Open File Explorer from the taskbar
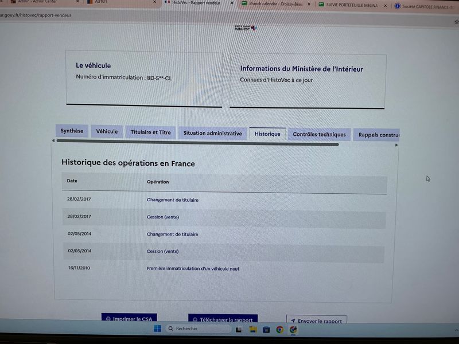459x344 pixels. point(253,330)
